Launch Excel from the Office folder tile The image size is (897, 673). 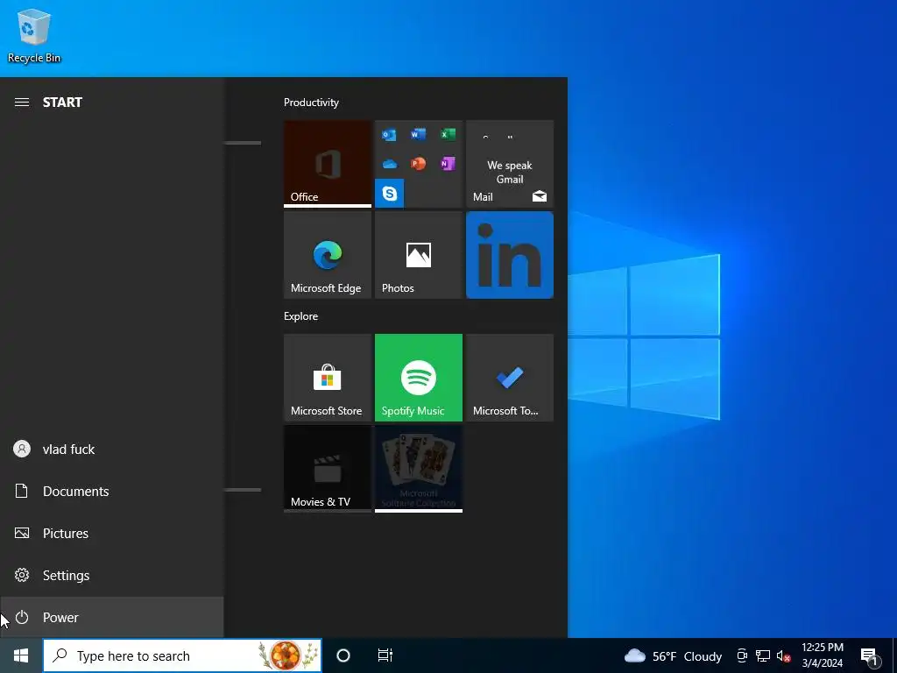[x=448, y=135]
